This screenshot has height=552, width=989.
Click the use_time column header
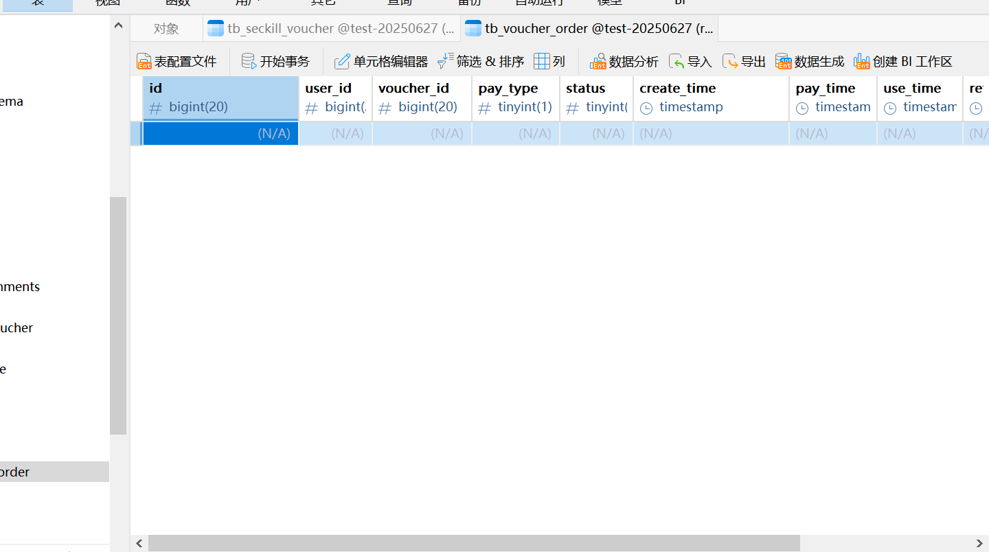coord(920,98)
